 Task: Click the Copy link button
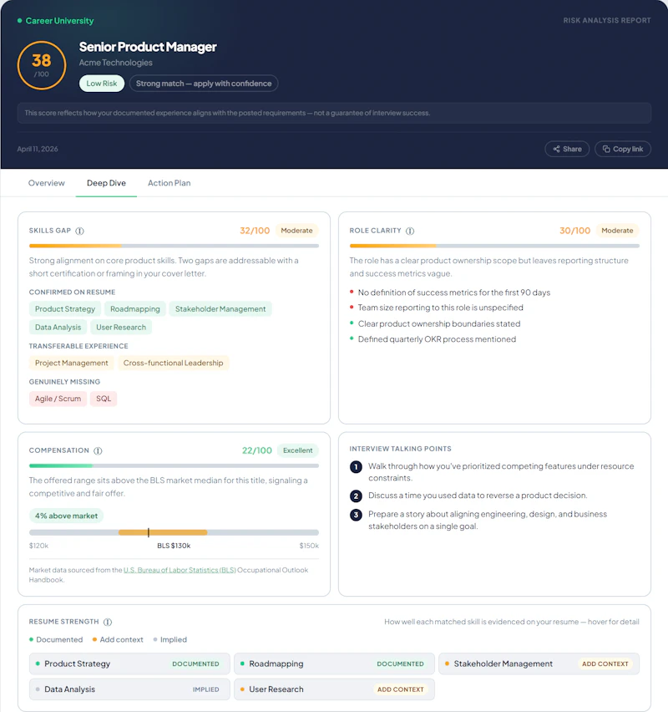coord(623,149)
